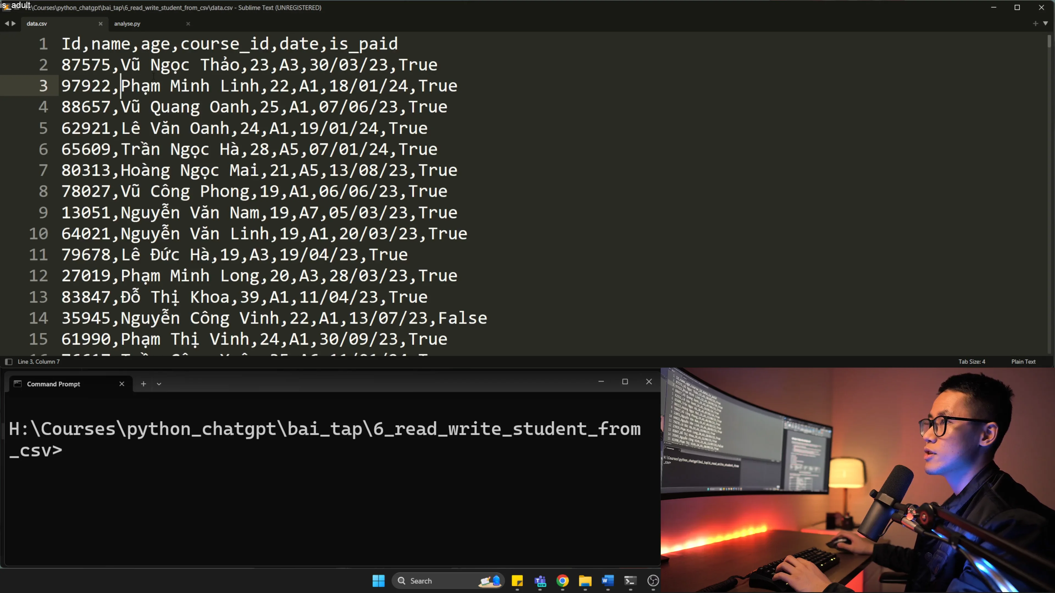Change the Plain Text syntax setting
Image resolution: width=1055 pixels, height=593 pixels.
pos(1023,362)
